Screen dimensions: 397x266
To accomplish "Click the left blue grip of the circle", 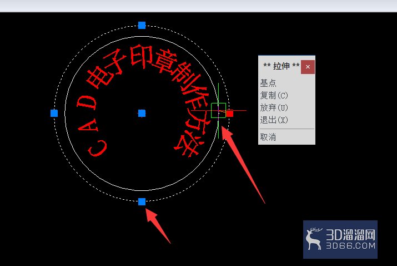I will (x=54, y=113).
